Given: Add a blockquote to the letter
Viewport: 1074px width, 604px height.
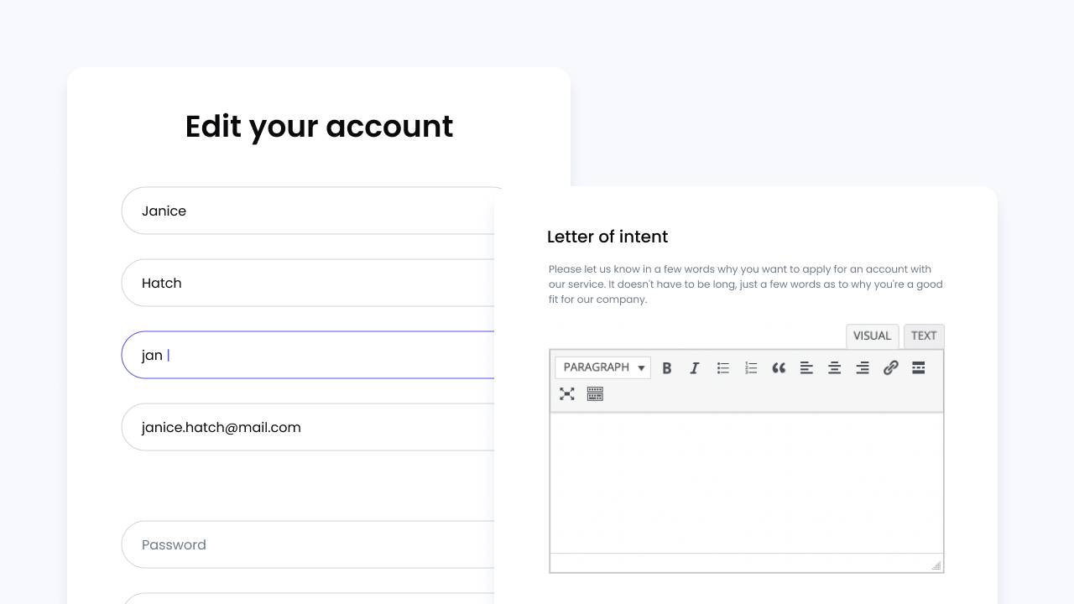Looking at the screenshot, I should click(779, 367).
